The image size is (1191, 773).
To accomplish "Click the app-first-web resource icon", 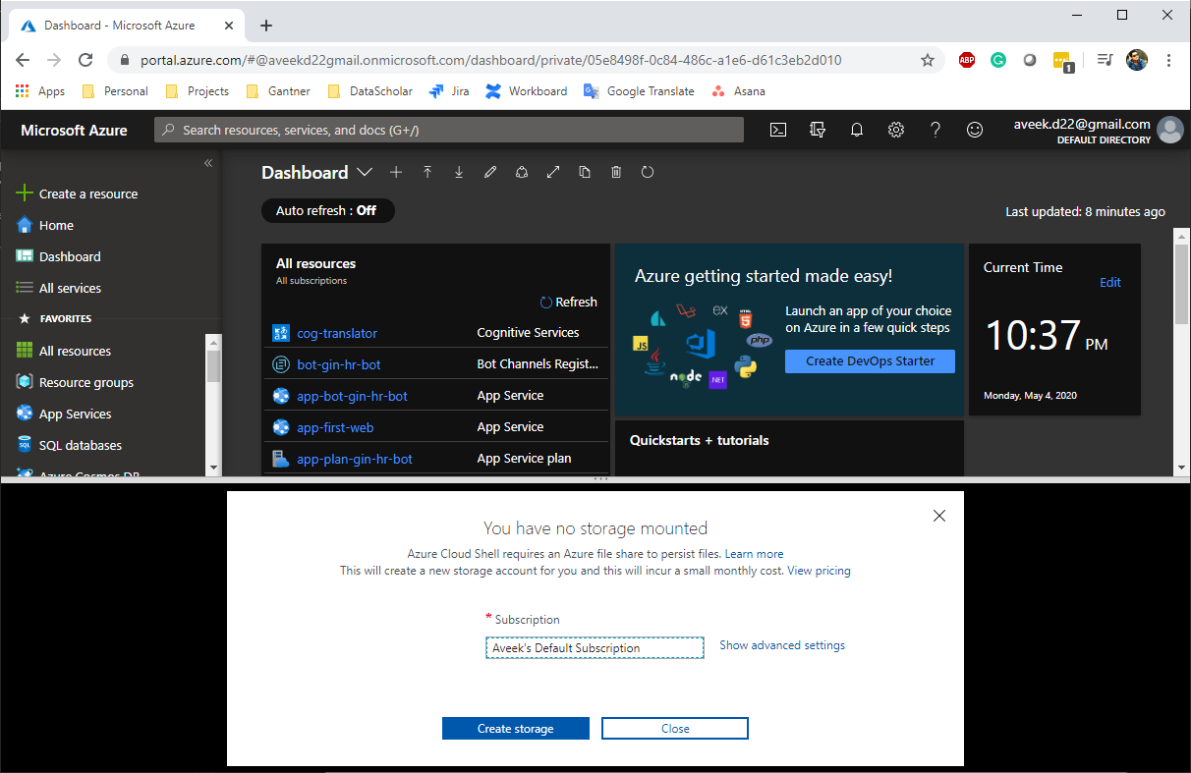I will (x=281, y=427).
